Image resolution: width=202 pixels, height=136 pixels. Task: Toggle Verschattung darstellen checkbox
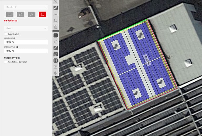pos(6,62)
